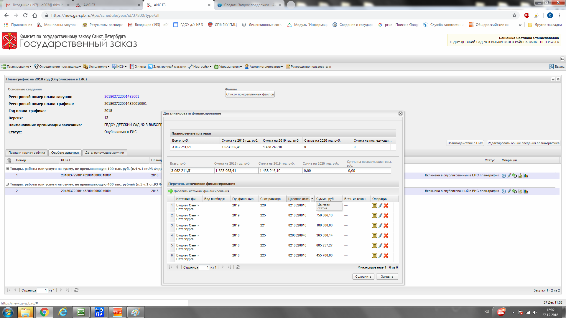The height and width of the screenshot is (318, 566).
Task: Open plan registry number link 201803722001432001
Action: [x=122, y=97]
